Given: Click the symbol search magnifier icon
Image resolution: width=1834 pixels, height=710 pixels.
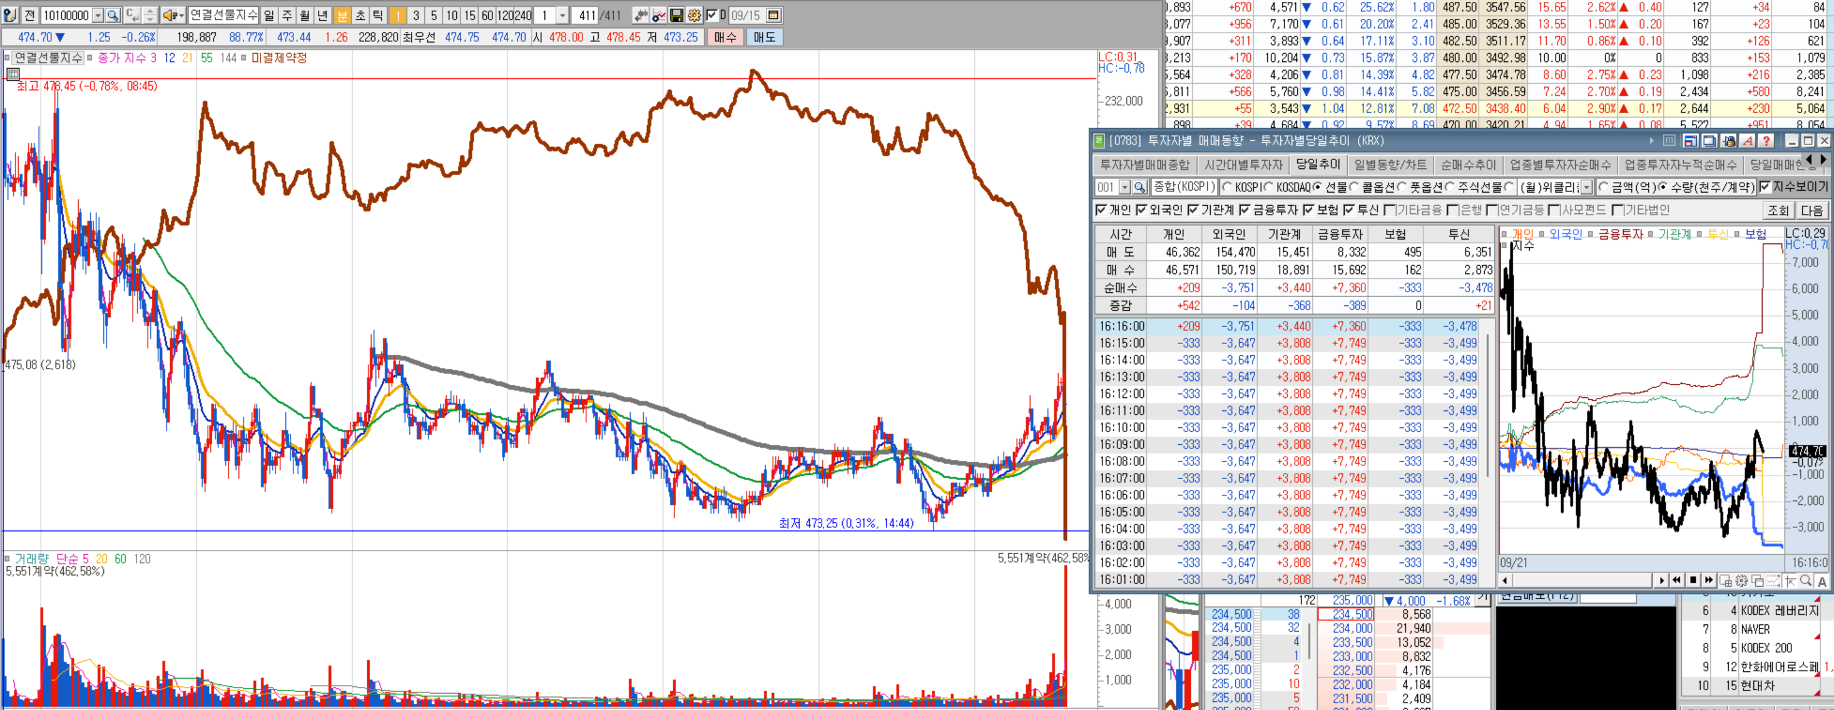Looking at the screenshot, I should point(113,15).
